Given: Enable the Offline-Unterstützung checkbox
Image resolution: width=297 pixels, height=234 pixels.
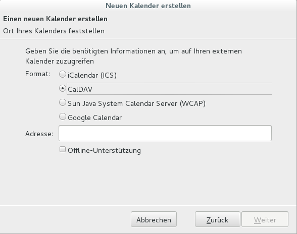Looking at the screenshot, I should pyautogui.click(x=63, y=149).
